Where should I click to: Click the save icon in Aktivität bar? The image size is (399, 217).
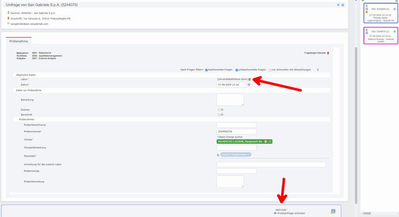click(x=333, y=211)
